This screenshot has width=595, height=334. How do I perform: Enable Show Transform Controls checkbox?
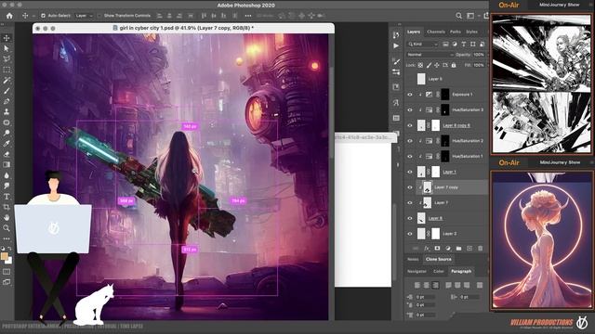(99, 16)
